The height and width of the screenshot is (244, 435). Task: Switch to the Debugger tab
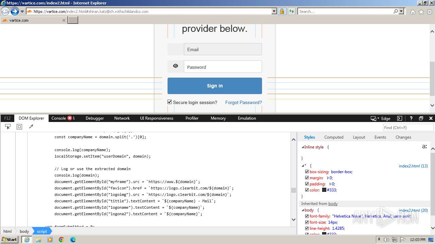coord(95,118)
